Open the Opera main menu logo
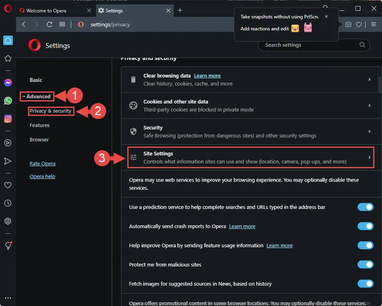 point(8,9)
